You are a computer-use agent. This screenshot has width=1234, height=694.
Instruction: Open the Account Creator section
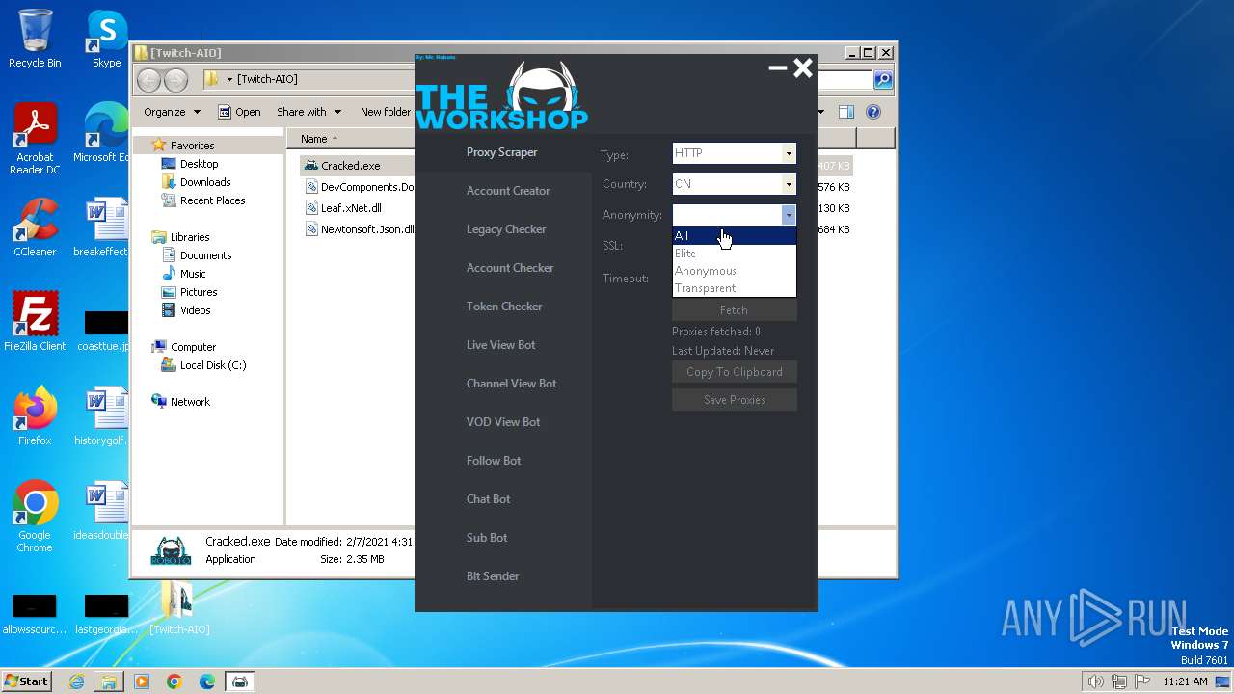coord(508,191)
